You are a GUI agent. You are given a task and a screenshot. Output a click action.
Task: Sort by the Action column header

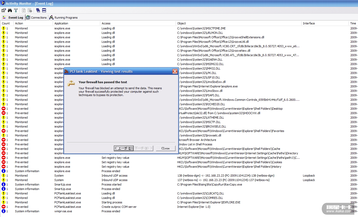coord(33,23)
